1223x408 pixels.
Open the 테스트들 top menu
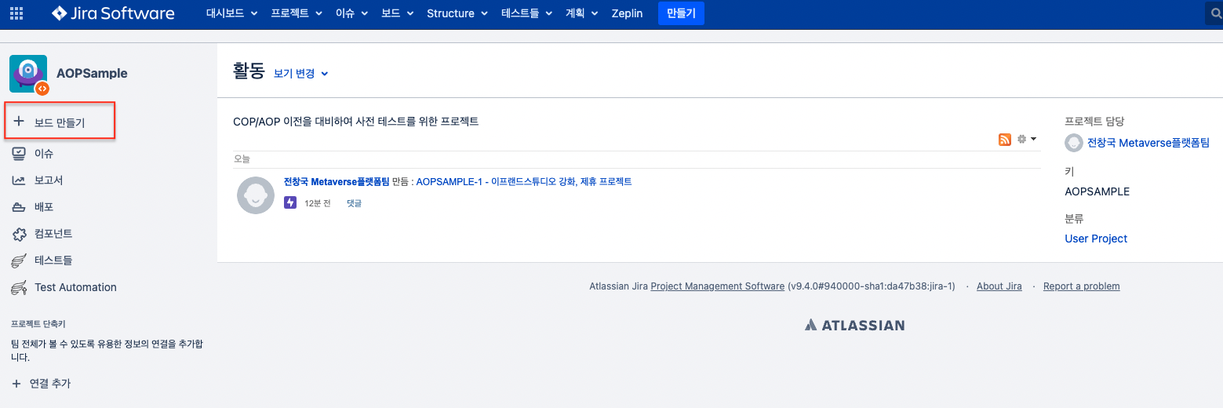[x=526, y=13]
